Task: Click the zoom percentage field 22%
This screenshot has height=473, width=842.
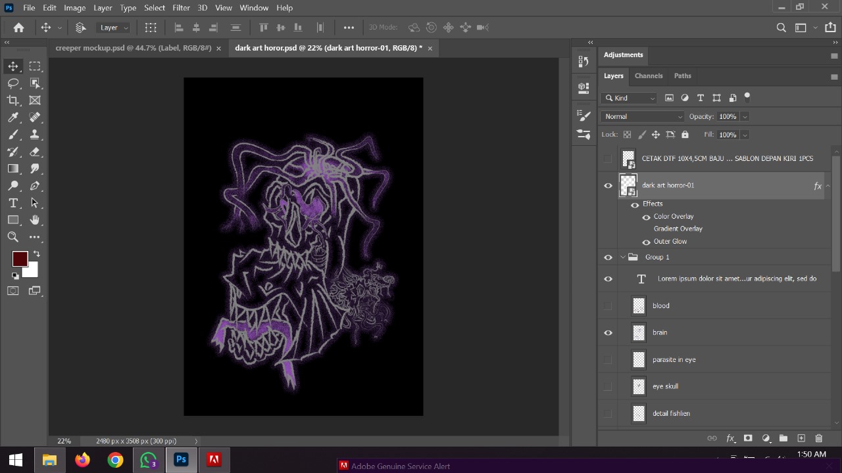Action: 64,441
